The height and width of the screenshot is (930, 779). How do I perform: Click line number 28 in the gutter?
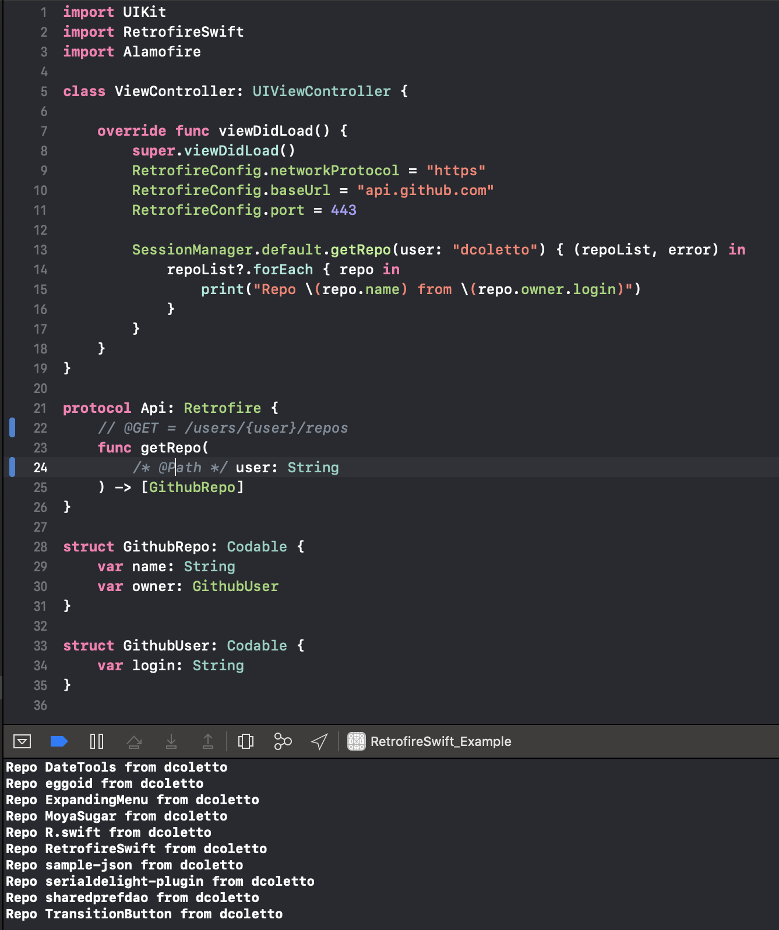tap(40, 547)
